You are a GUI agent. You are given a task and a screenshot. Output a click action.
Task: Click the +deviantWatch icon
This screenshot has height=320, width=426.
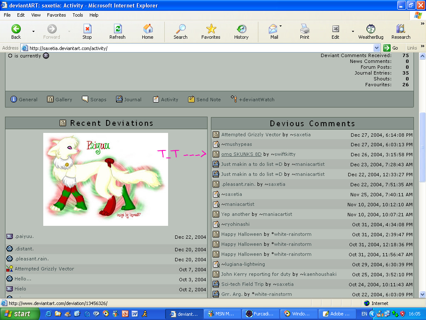pyautogui.click(x=234, y=99)
